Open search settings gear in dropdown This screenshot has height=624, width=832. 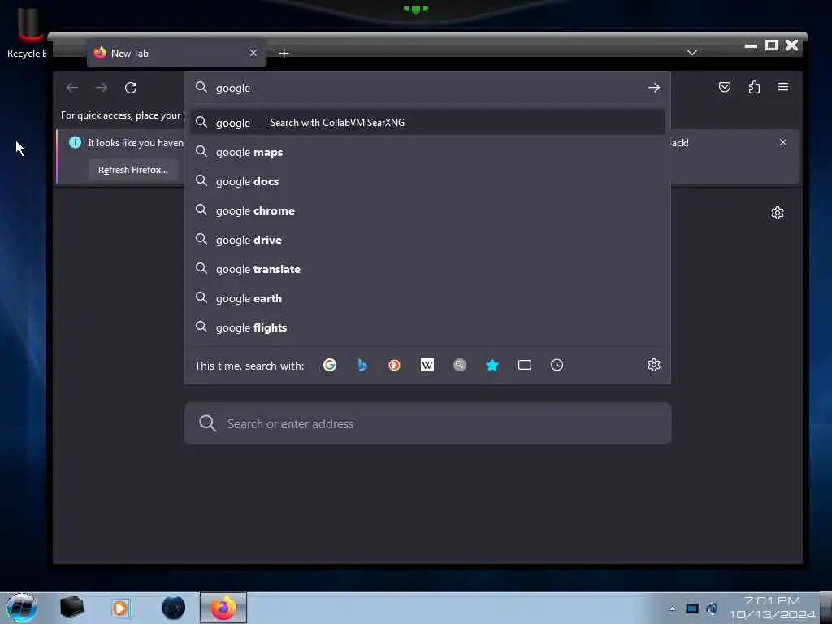654,365
